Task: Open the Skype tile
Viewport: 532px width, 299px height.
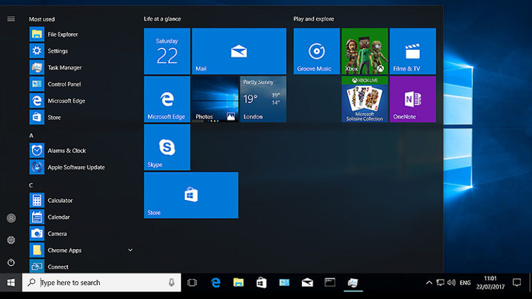Action: (x=167, y=147)
